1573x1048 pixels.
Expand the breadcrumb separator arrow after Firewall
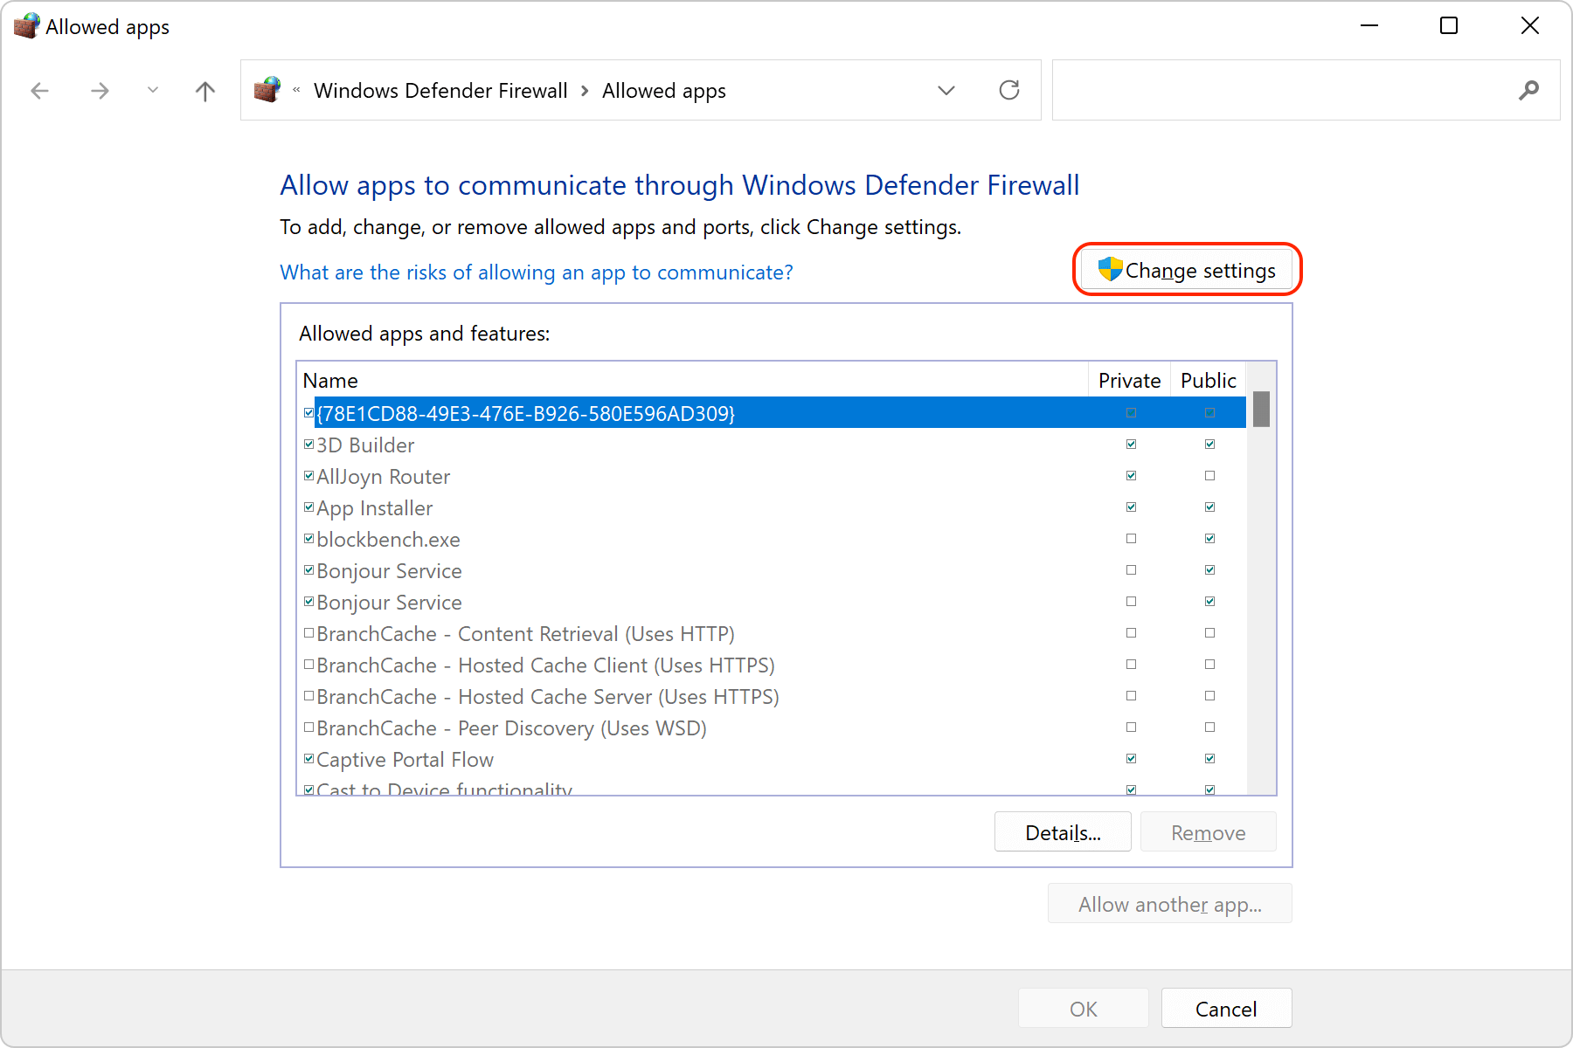click(x=585, y=91)
